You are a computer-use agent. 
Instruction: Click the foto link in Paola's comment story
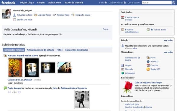[55, 88]
